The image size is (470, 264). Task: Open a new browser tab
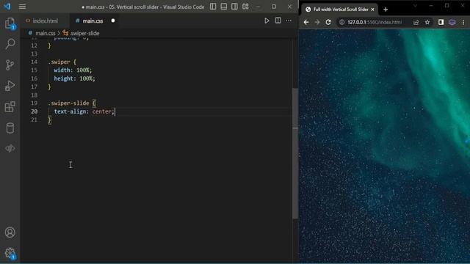(x=386, y=10)
